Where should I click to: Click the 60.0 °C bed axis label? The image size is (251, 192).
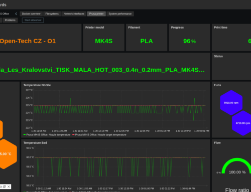(30, 157)
